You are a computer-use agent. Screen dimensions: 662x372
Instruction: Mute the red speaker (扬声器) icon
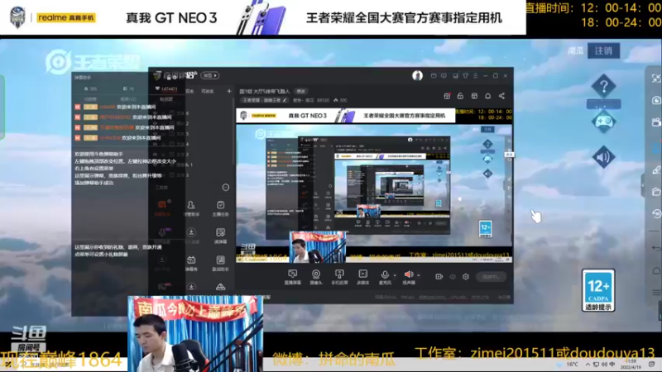408,275
